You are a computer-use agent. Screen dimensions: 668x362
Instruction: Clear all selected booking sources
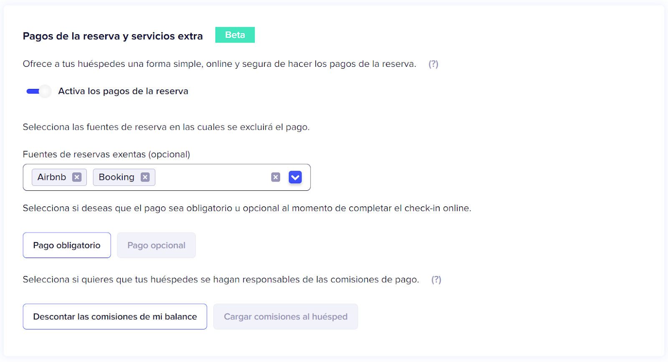point(276,177)
